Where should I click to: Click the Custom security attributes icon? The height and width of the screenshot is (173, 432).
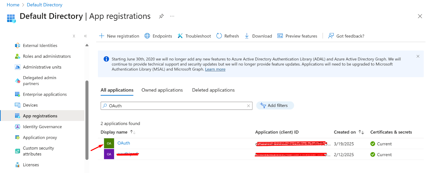click(x=18, y=151)
